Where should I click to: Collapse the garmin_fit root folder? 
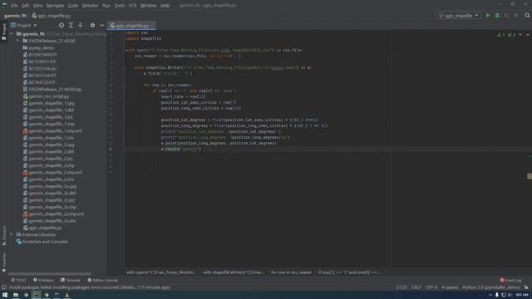tap(12, 34)
